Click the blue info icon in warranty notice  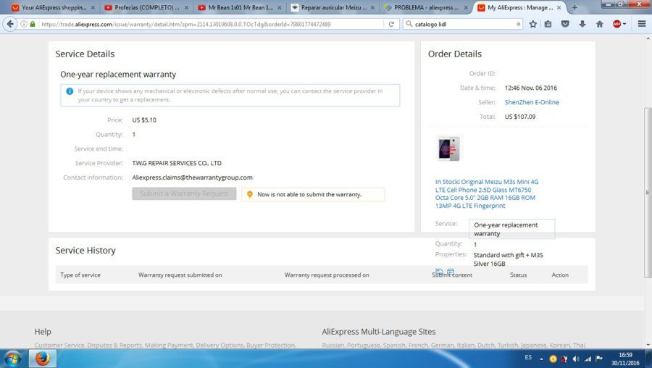[x=70, y=91]
